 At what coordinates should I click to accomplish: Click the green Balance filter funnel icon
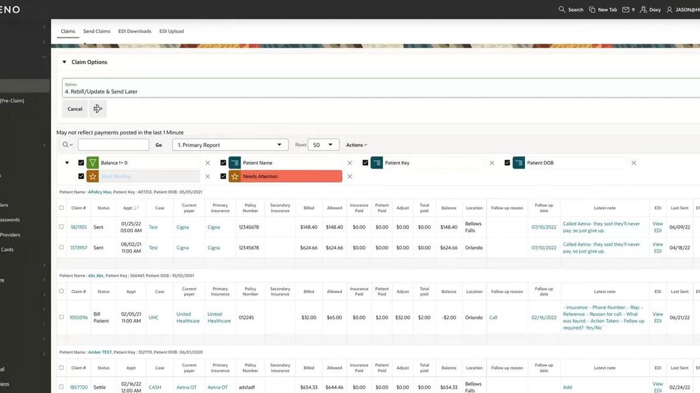click(x=93, y=163)
